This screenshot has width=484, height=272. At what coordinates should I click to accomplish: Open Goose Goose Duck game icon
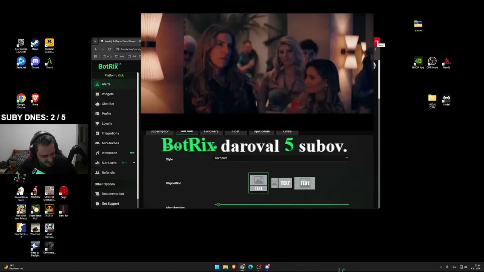pos(21,193)
